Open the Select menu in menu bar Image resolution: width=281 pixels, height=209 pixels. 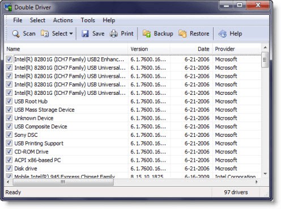pyautogui.click(x=37, y=20)
